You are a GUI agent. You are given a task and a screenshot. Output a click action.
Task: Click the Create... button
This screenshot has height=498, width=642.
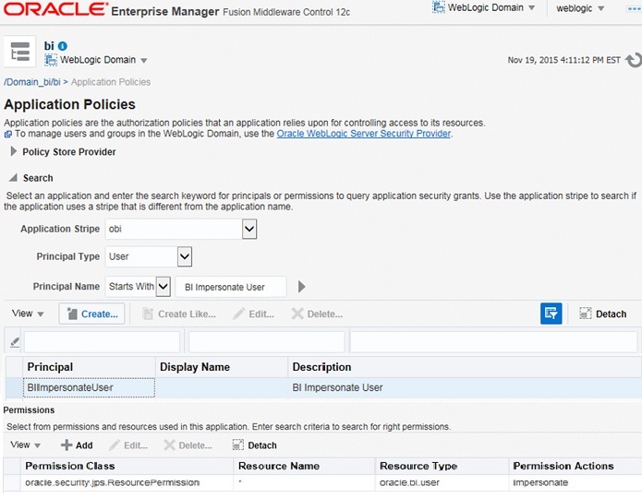tap(91, 314)
